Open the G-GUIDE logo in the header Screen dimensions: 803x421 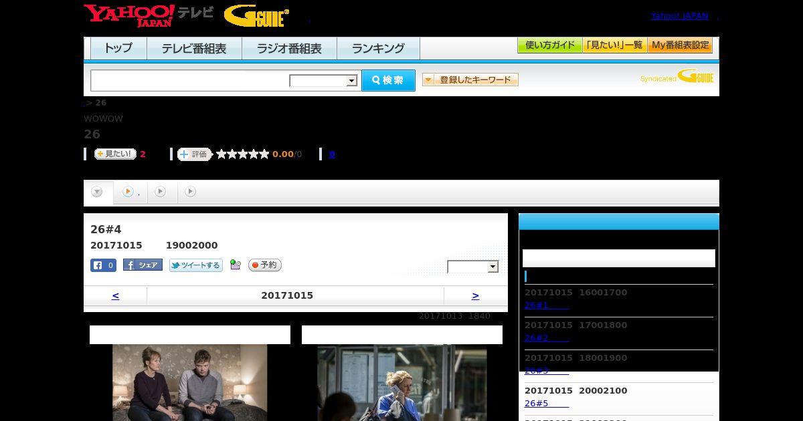256,16
